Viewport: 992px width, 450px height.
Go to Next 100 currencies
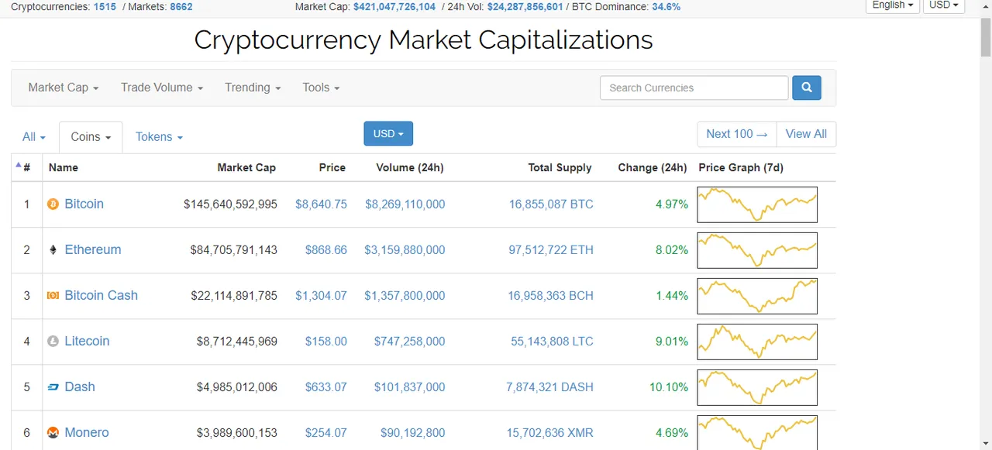pos(737,134)
